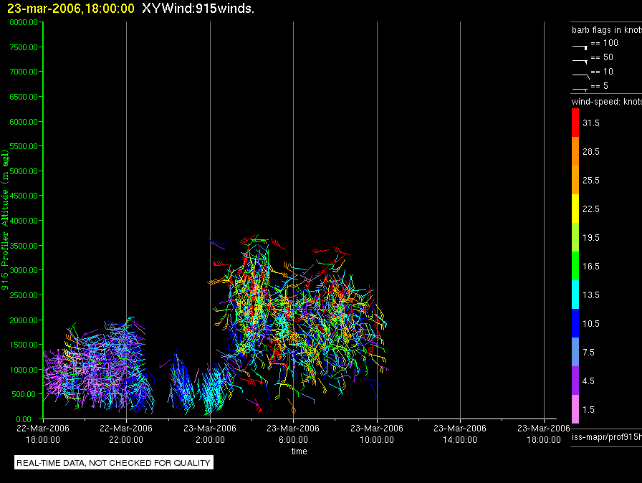Click the 50-knot barb flag legend icon
Screen dimensions: 642x483
point(580,62)
